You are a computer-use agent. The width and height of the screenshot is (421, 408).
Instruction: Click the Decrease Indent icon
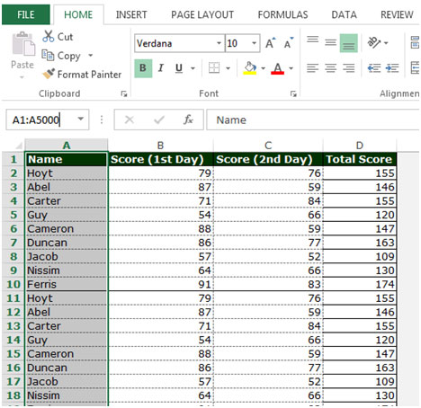tap(374, 68)
